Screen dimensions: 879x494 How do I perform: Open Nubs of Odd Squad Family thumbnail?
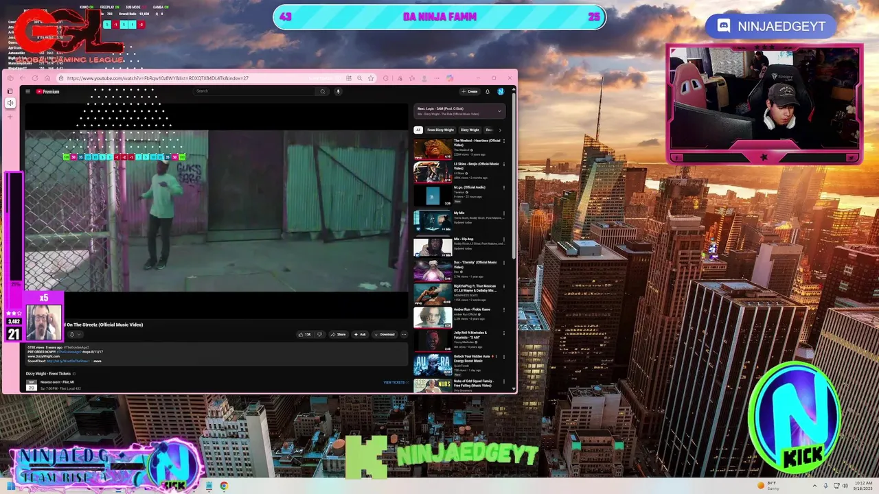pos(433,386)
